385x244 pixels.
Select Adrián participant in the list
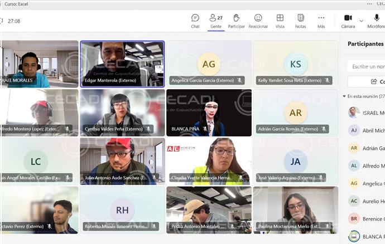click(x=367, y=148)
